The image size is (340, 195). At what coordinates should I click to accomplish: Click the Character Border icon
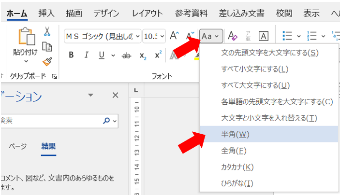(x=264, y=36)
